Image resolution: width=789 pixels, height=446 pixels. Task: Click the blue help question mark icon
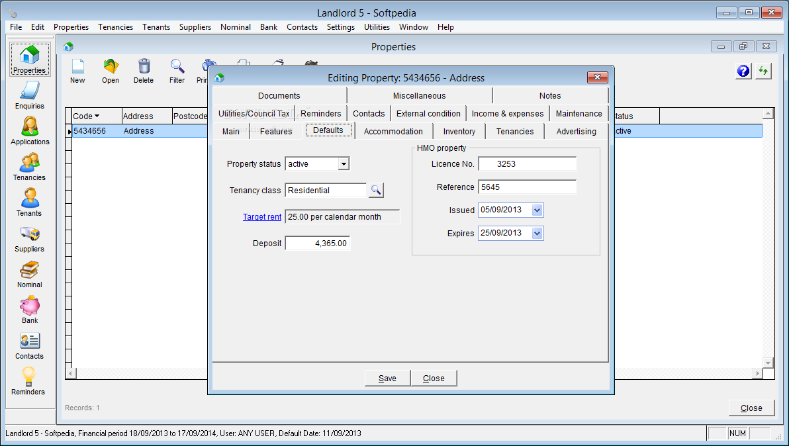743,71
